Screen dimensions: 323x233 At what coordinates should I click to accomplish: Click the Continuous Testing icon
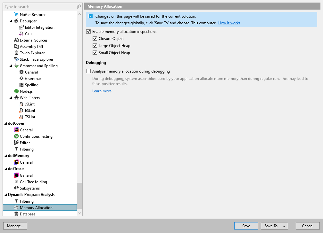coord(16,136)
